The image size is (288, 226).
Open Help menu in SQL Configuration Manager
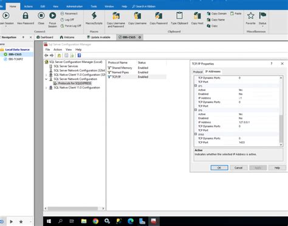pyautogui.click(x=78, y=50)
